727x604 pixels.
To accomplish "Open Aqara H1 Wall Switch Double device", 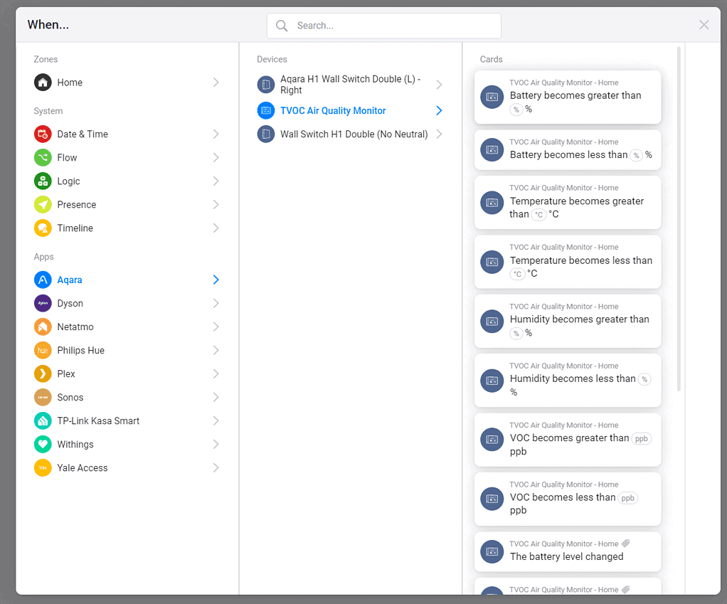I will coord(350,85).
